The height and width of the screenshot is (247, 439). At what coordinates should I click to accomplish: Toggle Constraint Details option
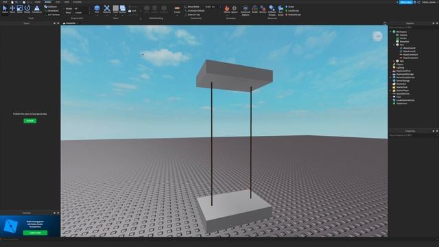pos(195,11)
